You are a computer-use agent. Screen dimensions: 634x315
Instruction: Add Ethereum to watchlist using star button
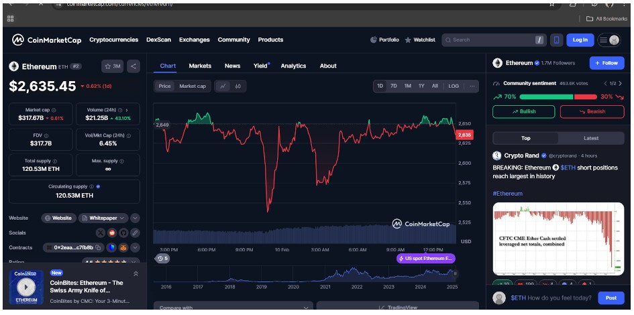(113, 66)
